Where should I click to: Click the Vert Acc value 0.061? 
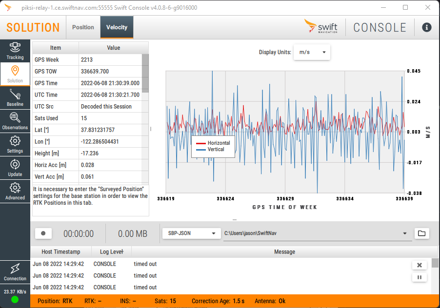tap(87, 177)
